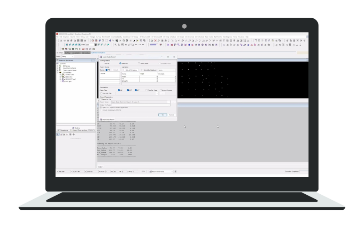This screenshot has width=364, height=228.
Task: Enable the One Per Page checkbox
Action: (147, 90)
